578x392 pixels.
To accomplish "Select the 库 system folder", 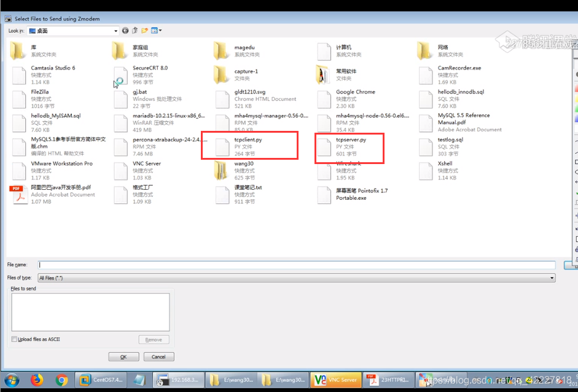I will [x=33, y=51].
